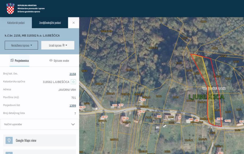Click parcel label 2170 on map
This screenshot has height=154, width=244.
coord(228,112)
